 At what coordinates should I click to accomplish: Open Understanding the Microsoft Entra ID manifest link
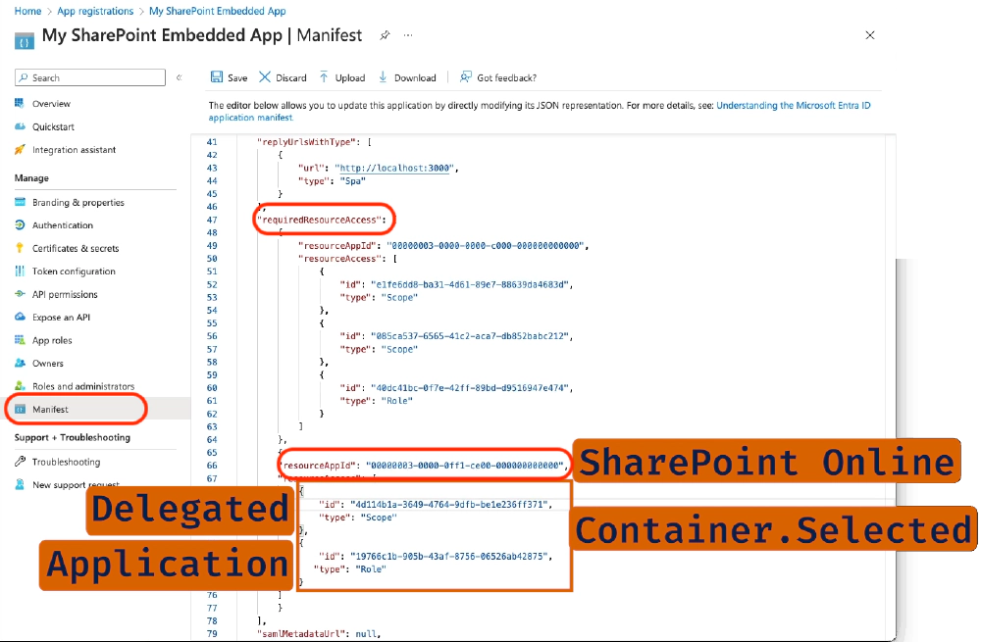click(794, 105)
